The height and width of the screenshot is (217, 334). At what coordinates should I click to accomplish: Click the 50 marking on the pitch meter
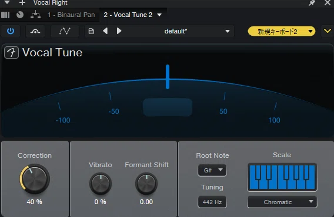223,111
